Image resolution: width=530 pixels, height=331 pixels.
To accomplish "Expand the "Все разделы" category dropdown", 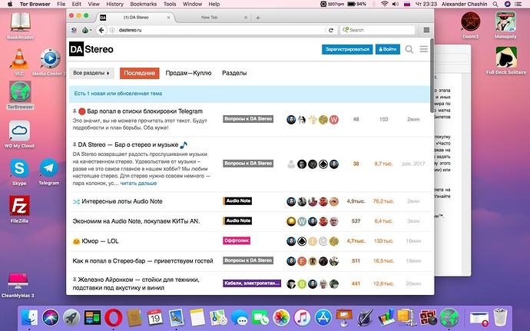I will pos(91,73).
